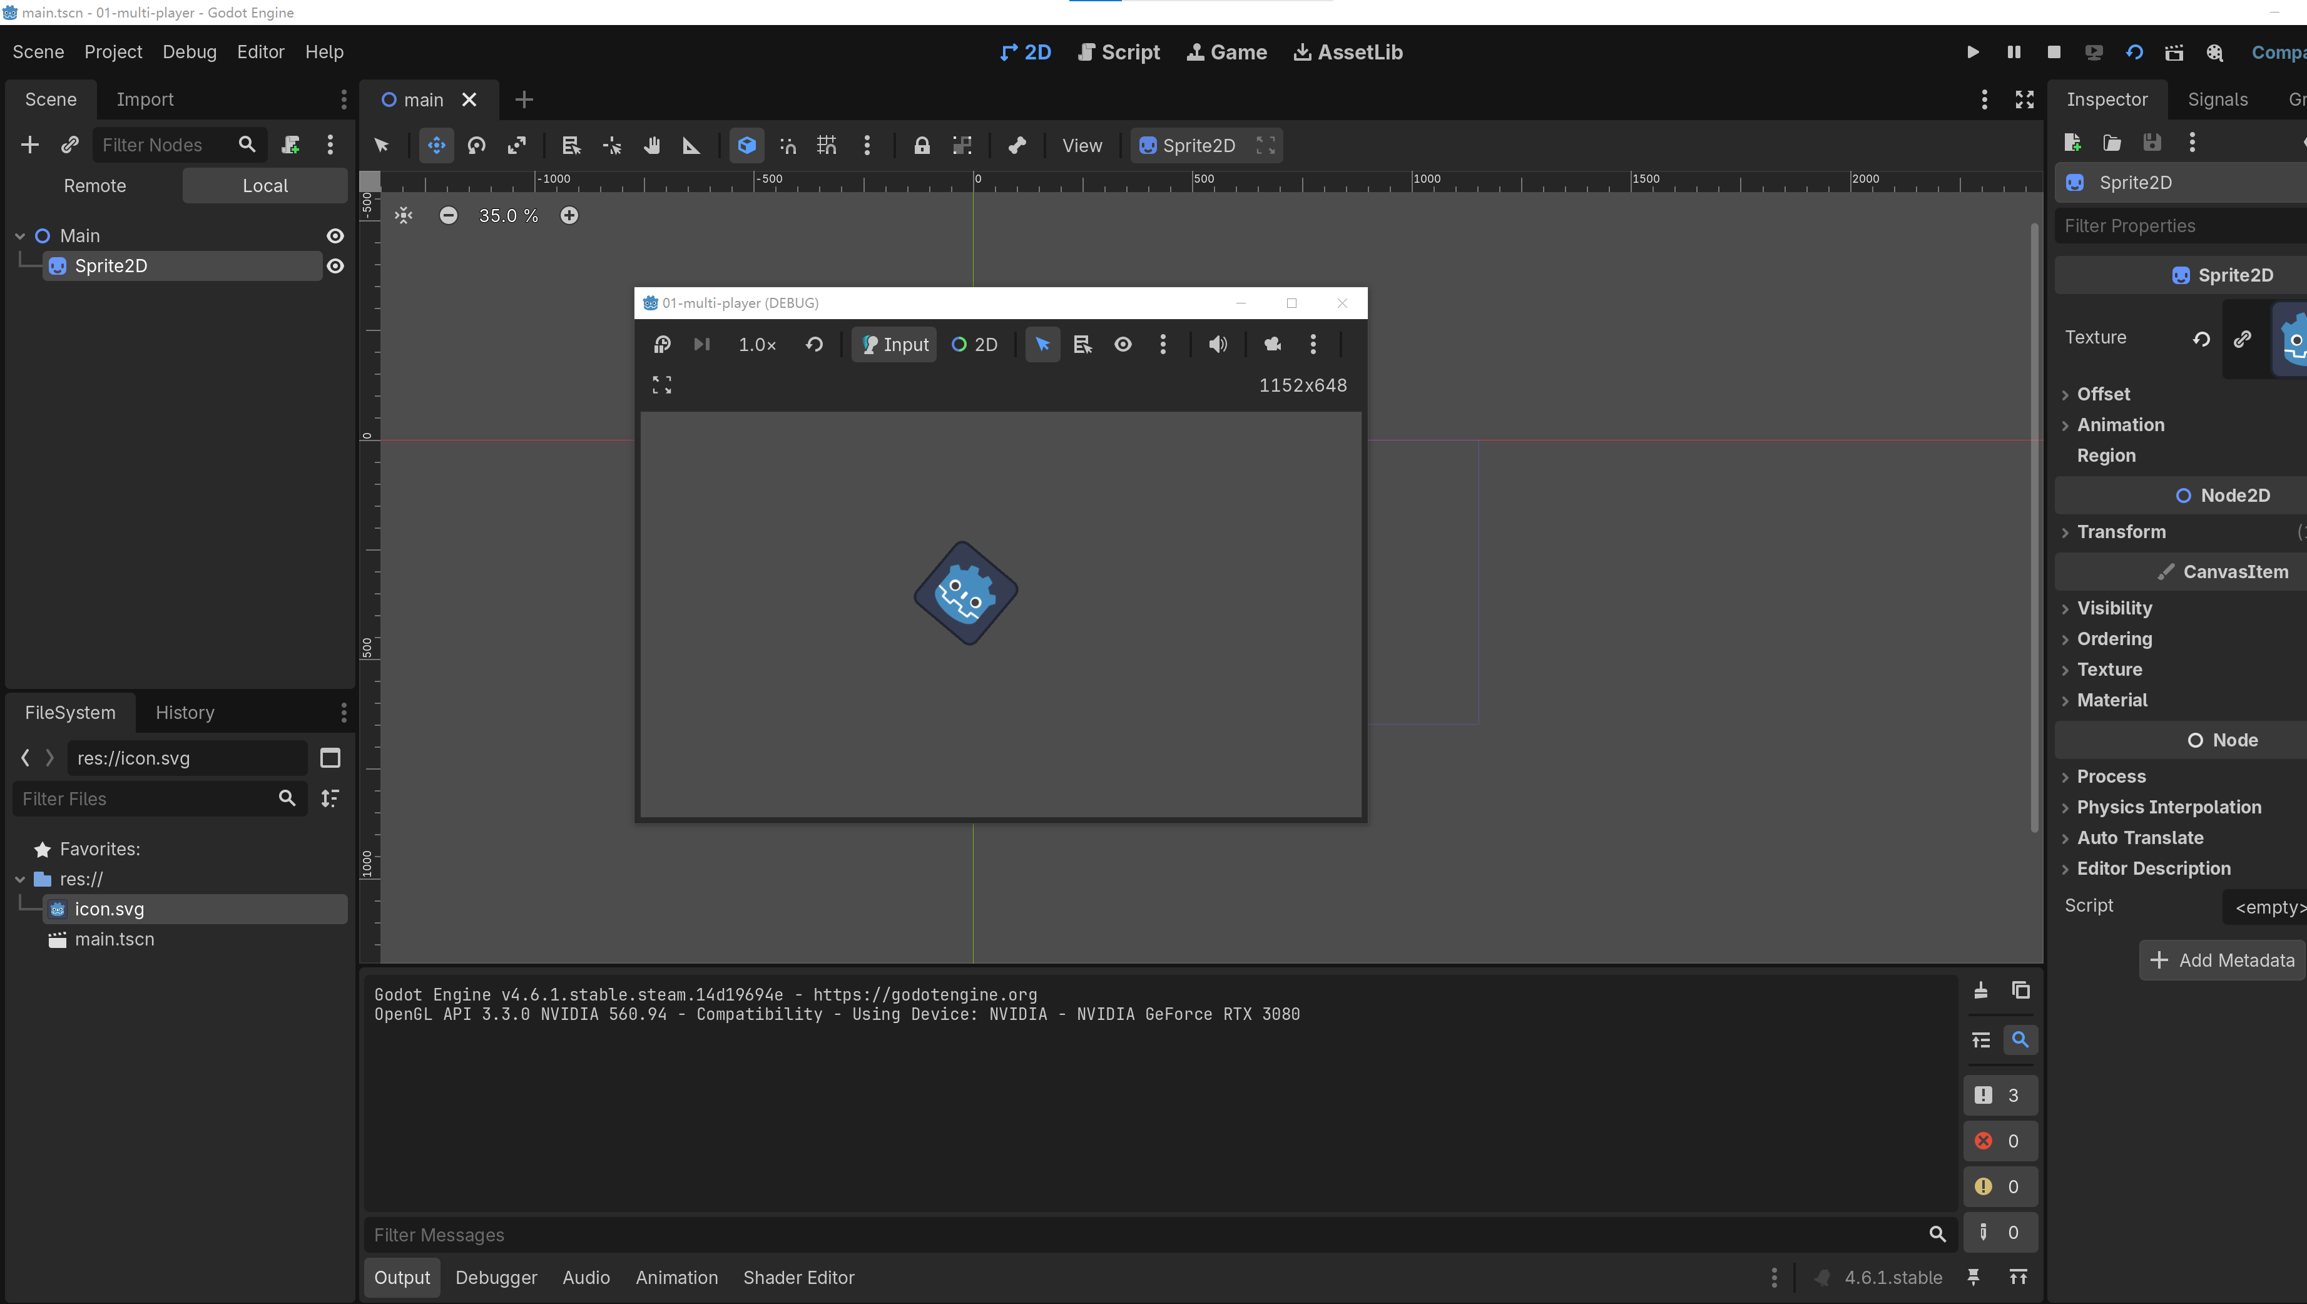Lock the selected node
The height and width of the screenshot is (1304, 2307).
[922, 145]
